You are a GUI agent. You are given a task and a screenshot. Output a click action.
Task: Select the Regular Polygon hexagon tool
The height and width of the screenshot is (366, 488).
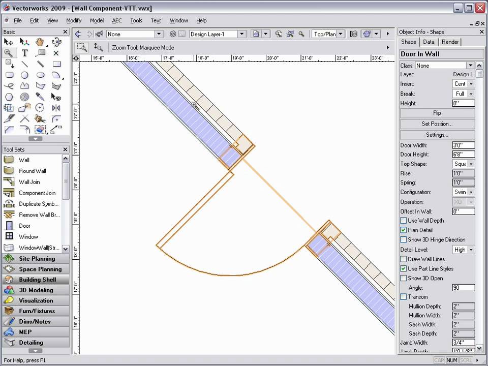coord(9,97)
